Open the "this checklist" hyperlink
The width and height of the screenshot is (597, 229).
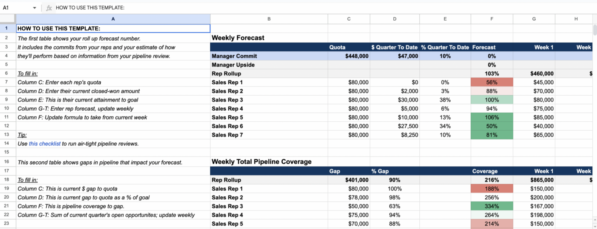[44, 143]
